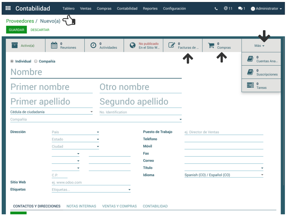288x216 pixels.
Task: Click the phone icon in top bar
Action: [216, 9]
